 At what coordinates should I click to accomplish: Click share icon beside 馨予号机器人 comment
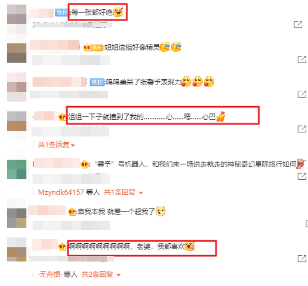click(x=302, y=176)
